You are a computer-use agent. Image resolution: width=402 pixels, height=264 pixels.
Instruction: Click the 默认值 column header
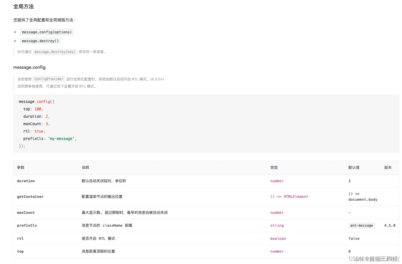[x=354, y=167]
